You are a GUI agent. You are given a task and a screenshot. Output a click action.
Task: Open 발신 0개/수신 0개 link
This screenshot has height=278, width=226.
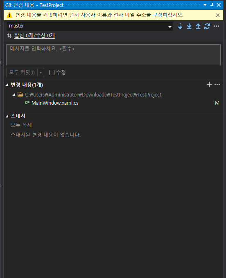click(x=34, y=36)
